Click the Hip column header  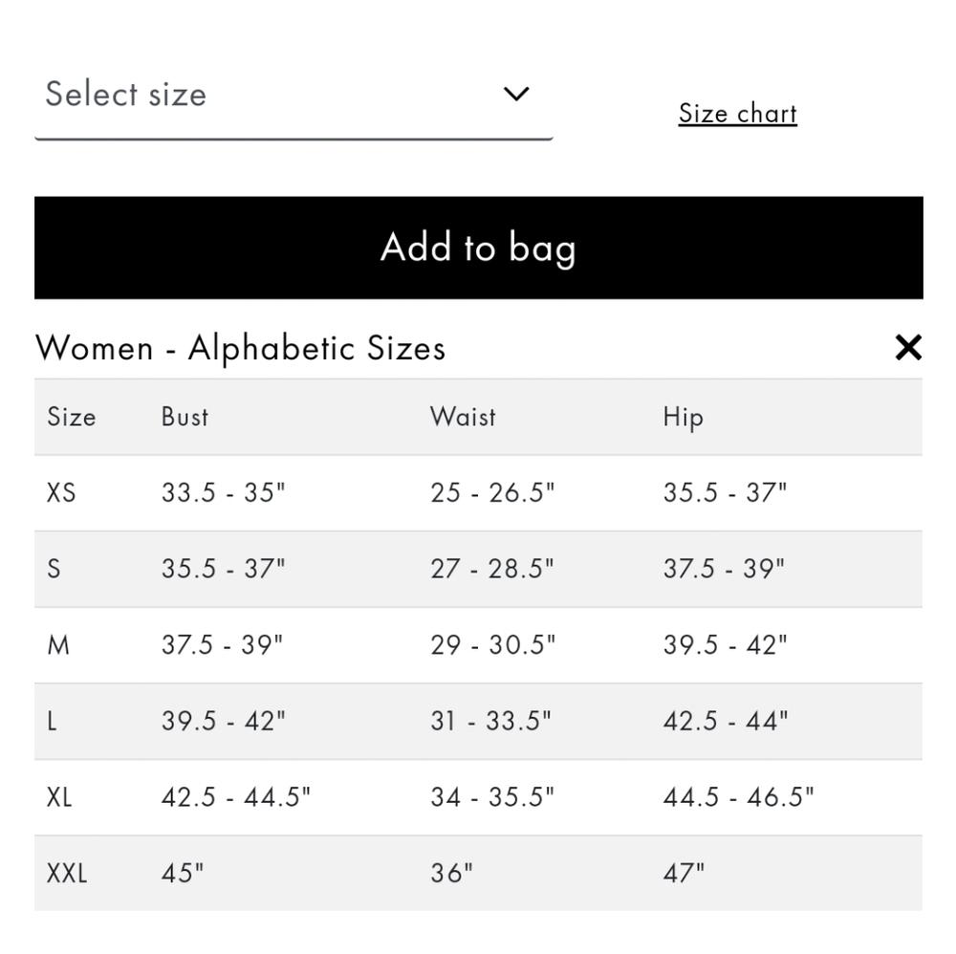tap(683, 418)
